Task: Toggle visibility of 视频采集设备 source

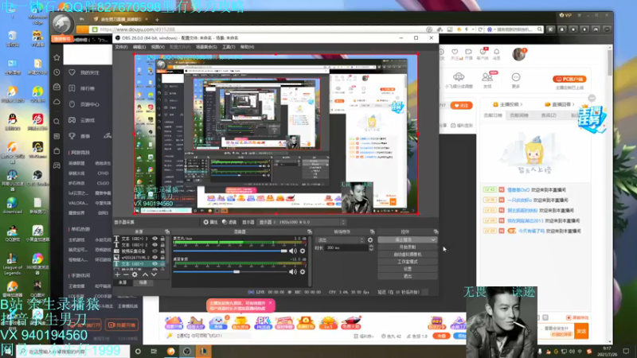Action: point(154,251)
